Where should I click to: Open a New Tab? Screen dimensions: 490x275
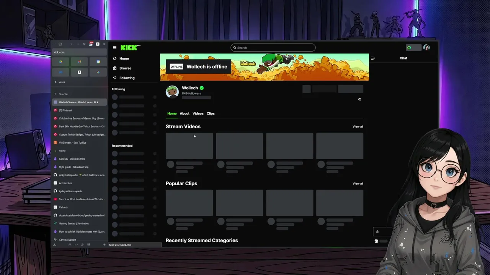click(79, 94)
